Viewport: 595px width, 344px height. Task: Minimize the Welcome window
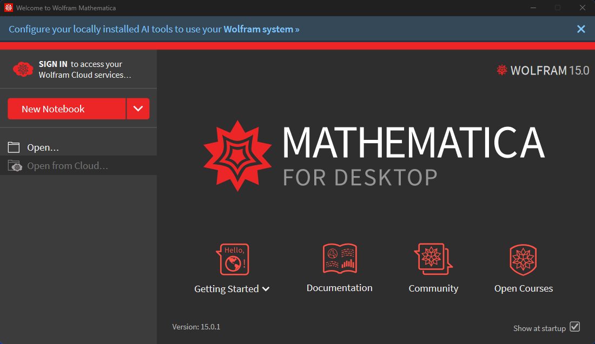(x=533, y=8)
